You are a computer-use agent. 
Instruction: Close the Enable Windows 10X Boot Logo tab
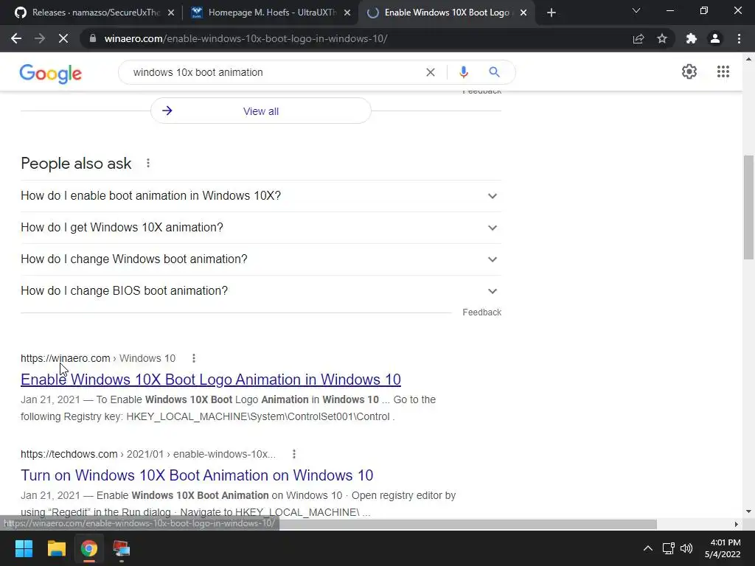click(x=524, y=13)
